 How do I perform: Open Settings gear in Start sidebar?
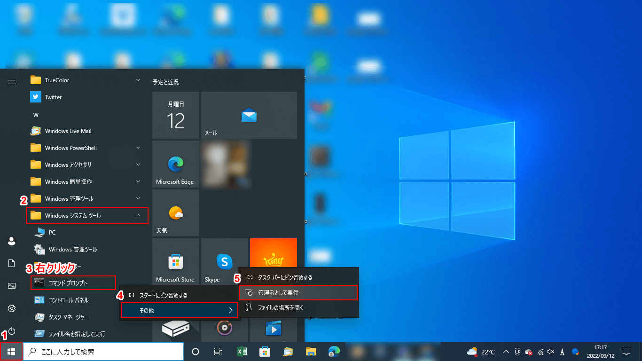point(12,308)
